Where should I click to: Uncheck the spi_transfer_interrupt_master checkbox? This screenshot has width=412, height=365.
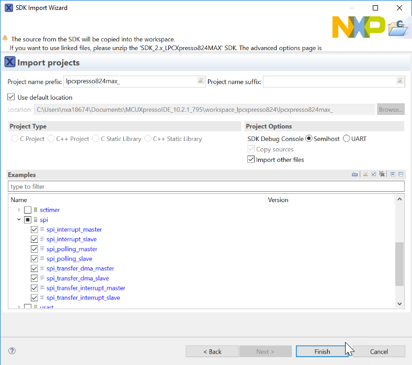pos(34,288)
